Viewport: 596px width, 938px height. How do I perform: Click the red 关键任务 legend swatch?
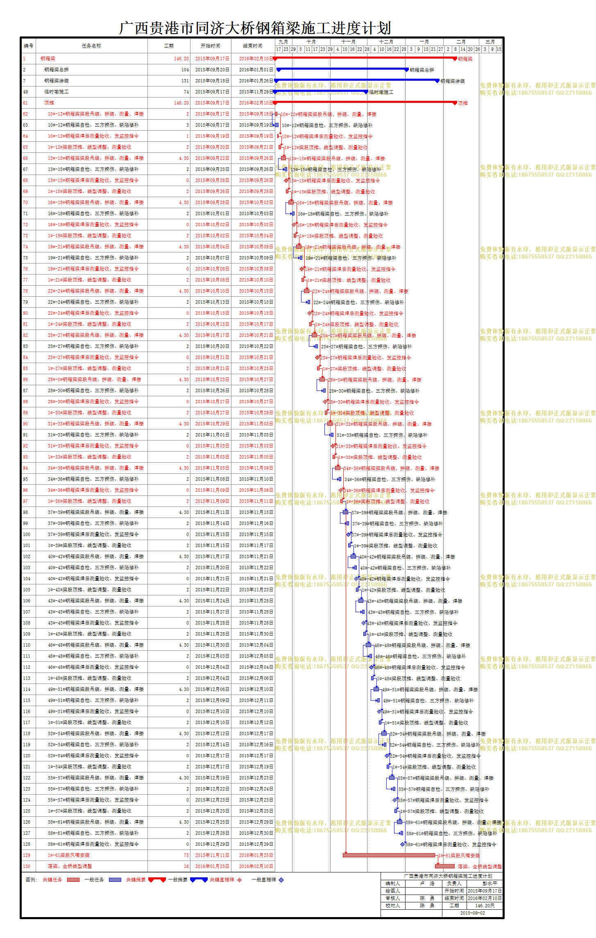point(73,880)
